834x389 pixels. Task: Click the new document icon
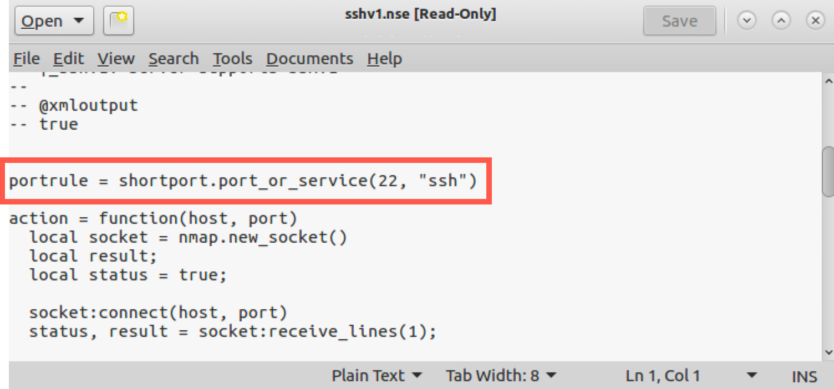point(119,21)
